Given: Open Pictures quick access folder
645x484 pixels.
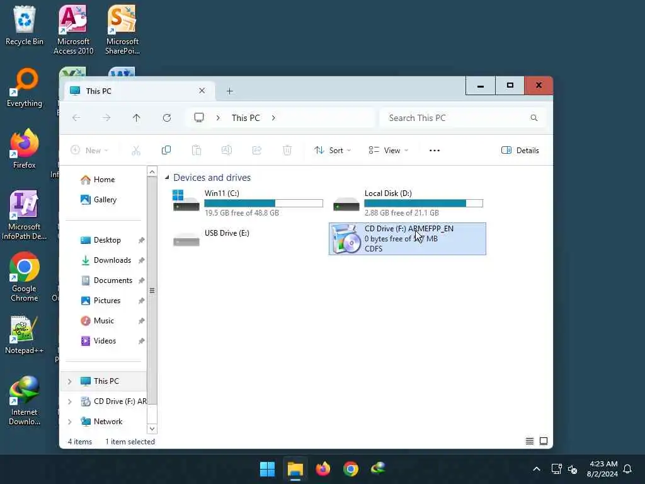Looking at the screenshot, I should click(106, 301).
